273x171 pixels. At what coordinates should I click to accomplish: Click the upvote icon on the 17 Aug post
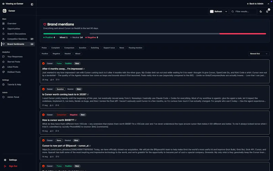tap(51, 105)
